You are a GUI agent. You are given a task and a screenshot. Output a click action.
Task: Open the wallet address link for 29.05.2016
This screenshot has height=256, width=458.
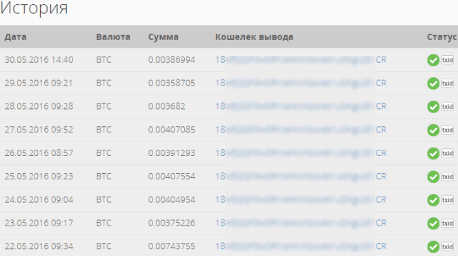301,83
